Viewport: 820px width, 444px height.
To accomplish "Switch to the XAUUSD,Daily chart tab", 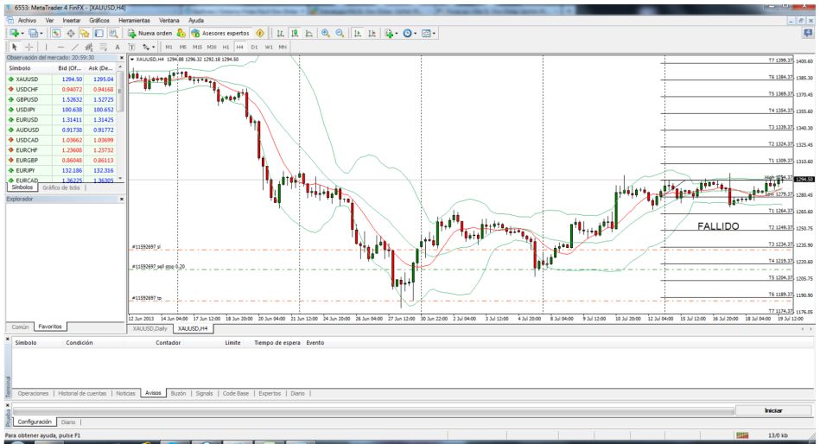I will click(149, 329).
